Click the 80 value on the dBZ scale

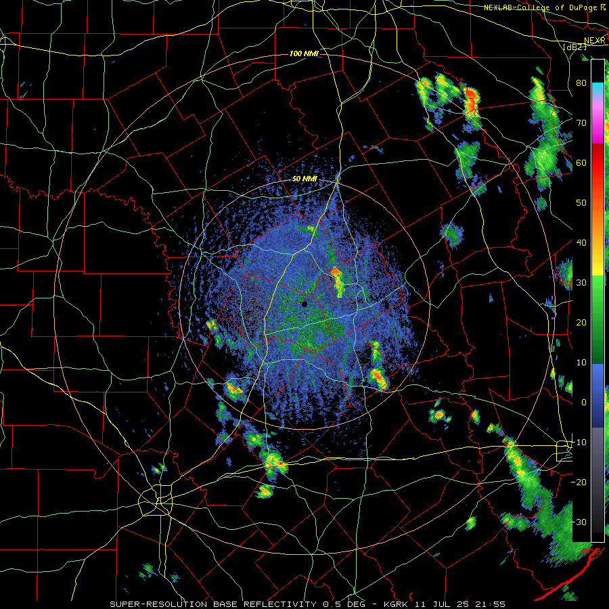click(x=581, y=83)
